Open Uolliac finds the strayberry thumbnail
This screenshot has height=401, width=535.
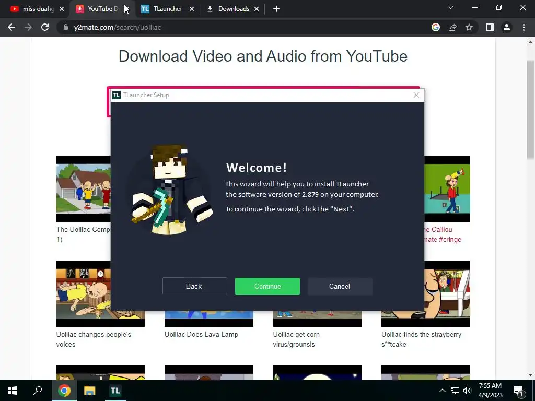[447, 293]
